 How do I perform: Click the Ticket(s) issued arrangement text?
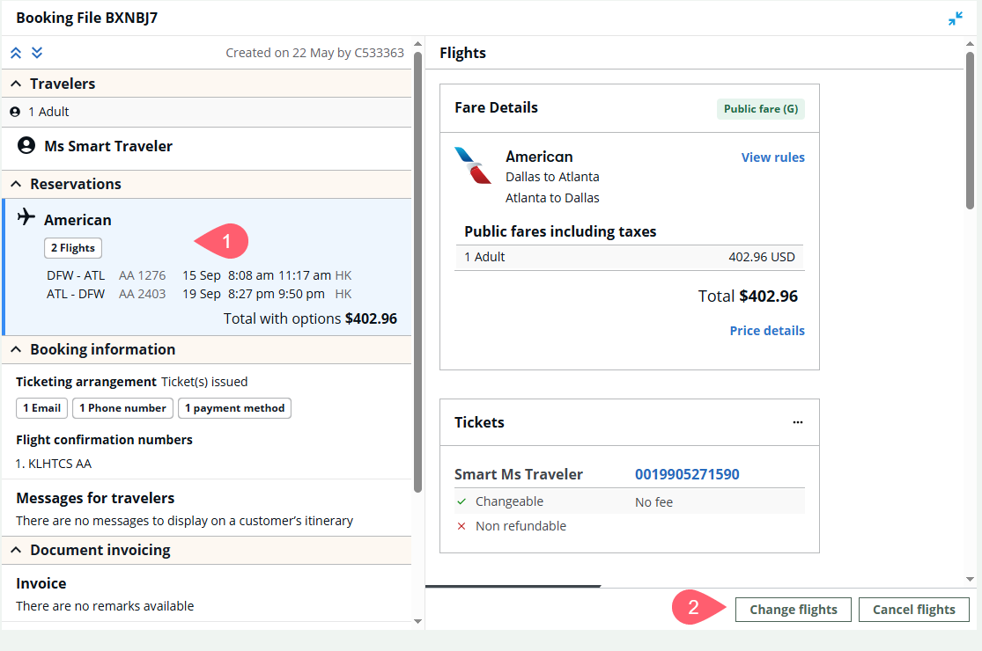pyautogui.click(x=204, y=382)
